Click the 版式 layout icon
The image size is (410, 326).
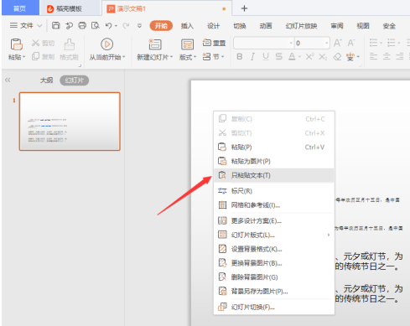(187, 44)
